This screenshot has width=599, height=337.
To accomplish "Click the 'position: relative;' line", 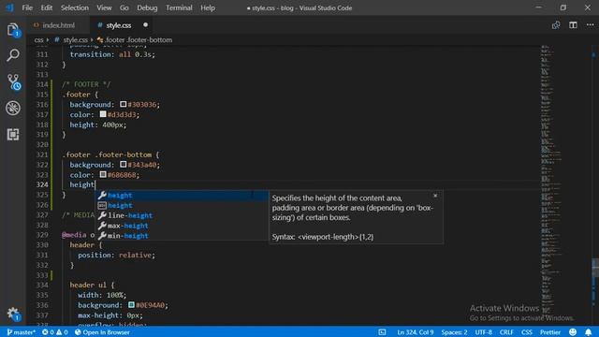I will (x=116, y=255).
